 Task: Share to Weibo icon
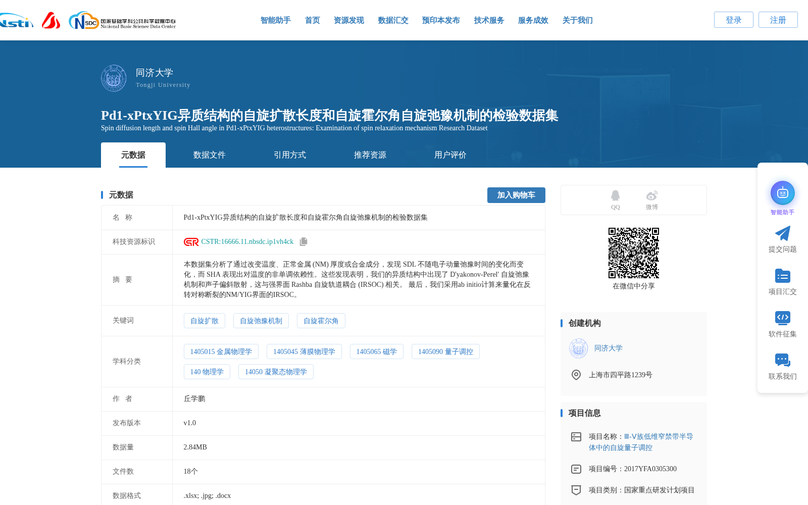(651, 195)
